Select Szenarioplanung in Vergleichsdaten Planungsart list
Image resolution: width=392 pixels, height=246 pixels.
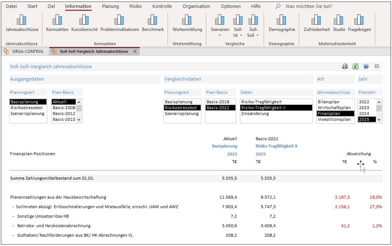[x=182, y=114]
